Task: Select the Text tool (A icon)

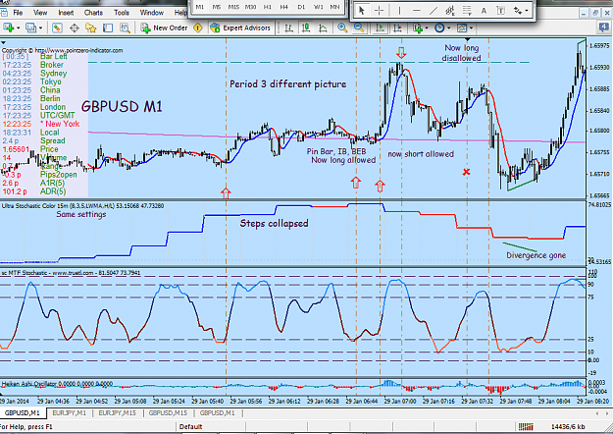Action: [x=484, y=11]
